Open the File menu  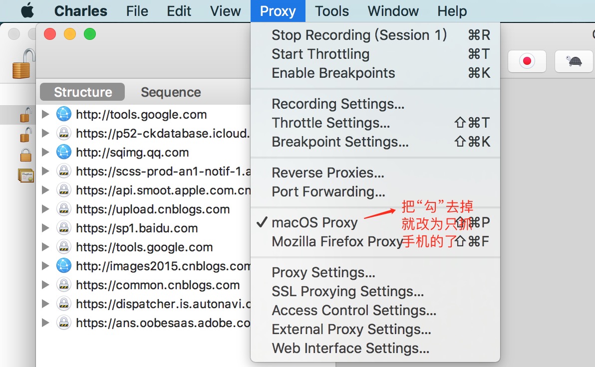click(137, 11)
